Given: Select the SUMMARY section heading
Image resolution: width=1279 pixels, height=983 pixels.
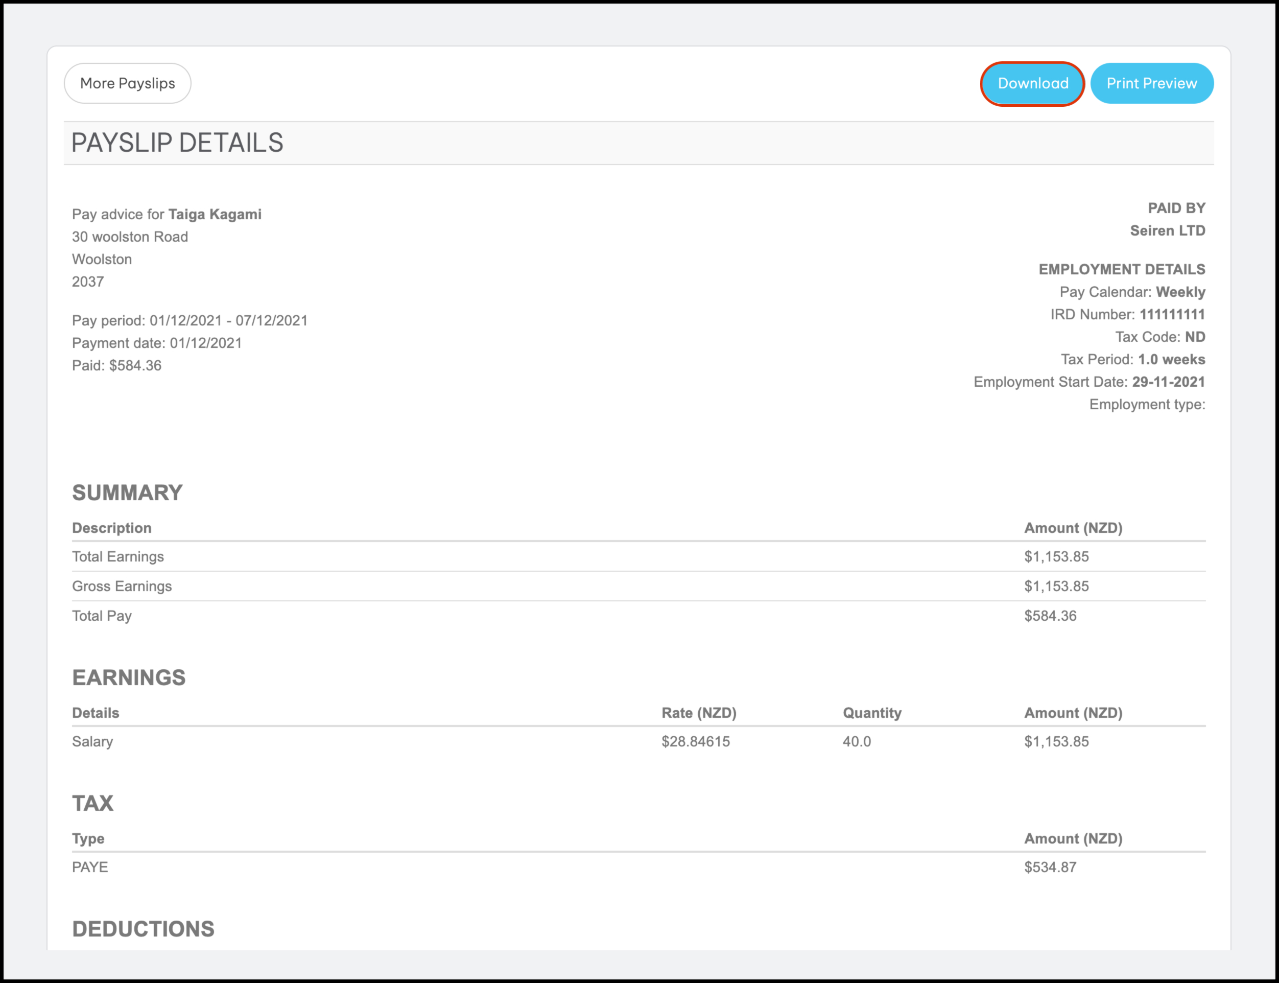Looking at the screenshot, I should click(126, 492).
